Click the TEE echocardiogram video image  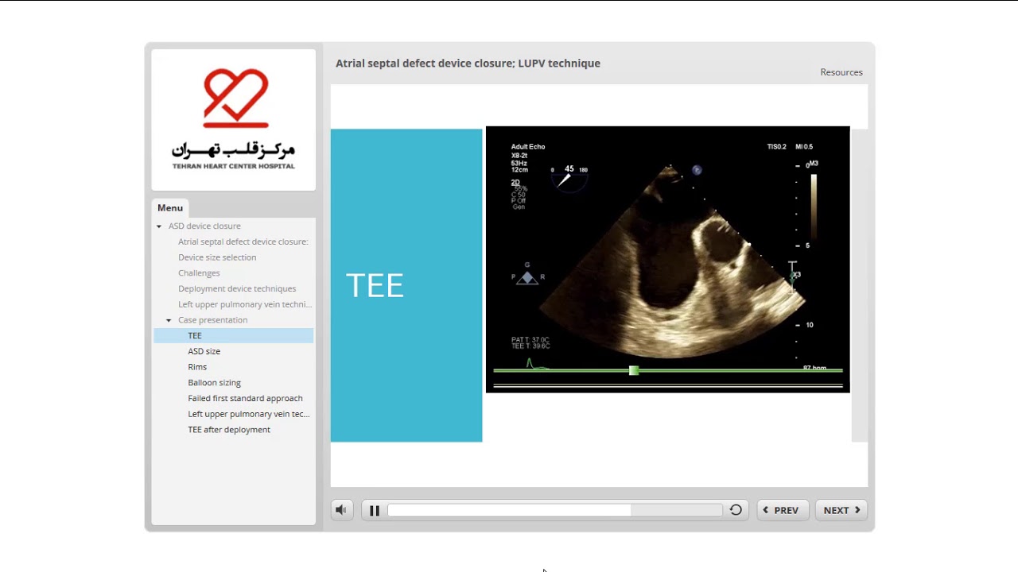(668, 259)
